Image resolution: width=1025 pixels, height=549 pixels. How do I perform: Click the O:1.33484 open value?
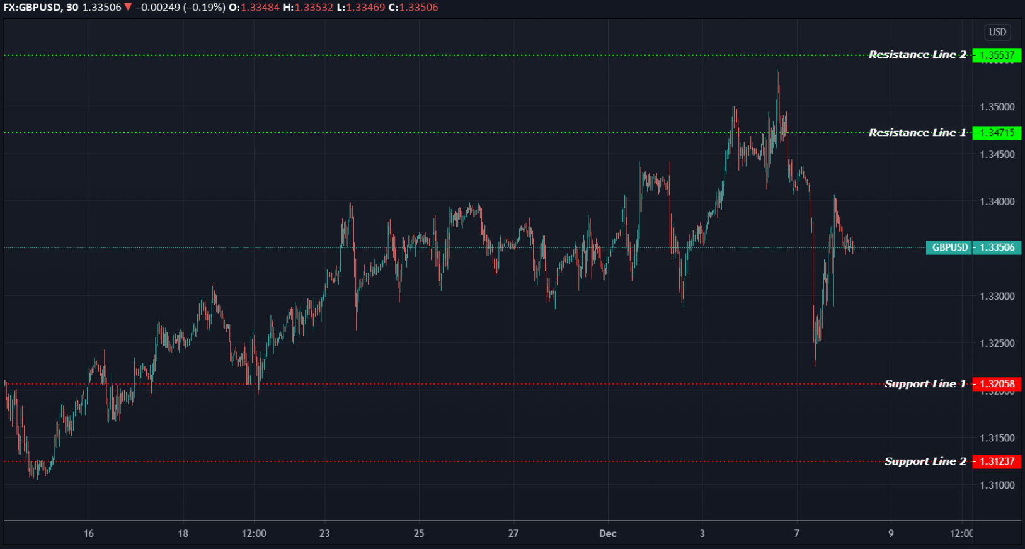pos(254,8)
